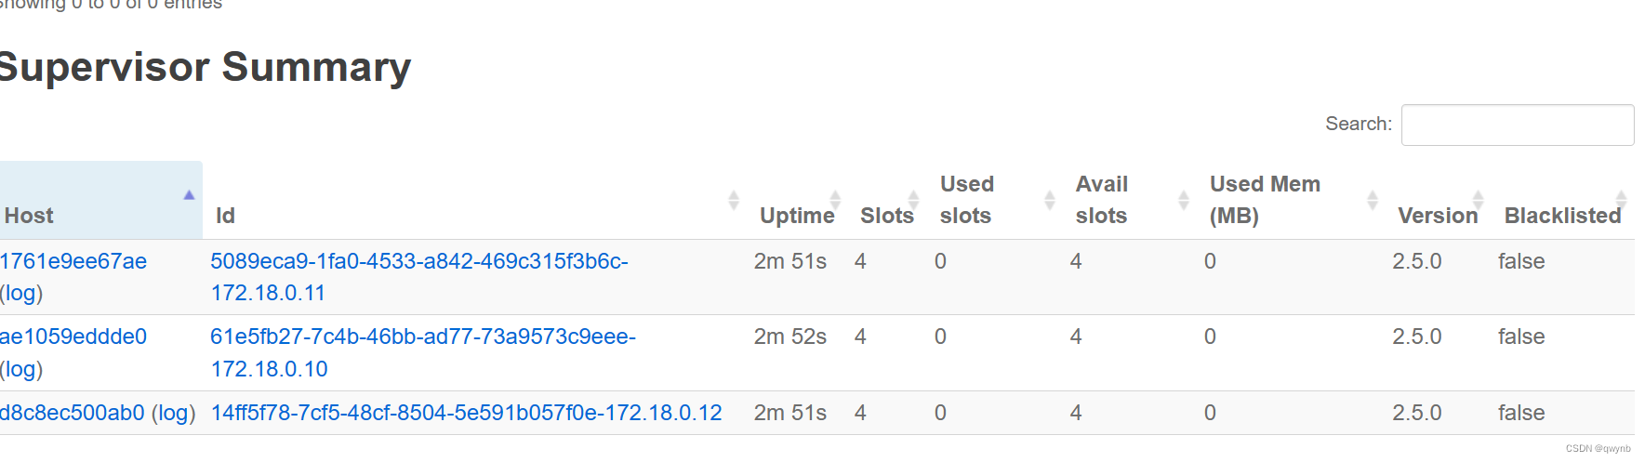Open host ae1059eddde0 link
The width and height of the screenshot is (1645, 462).
73,337
